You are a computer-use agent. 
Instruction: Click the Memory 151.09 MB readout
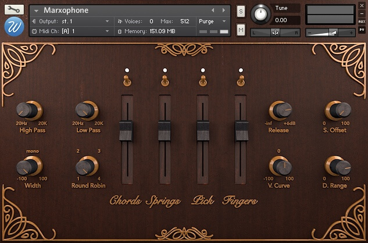(162, 31)
